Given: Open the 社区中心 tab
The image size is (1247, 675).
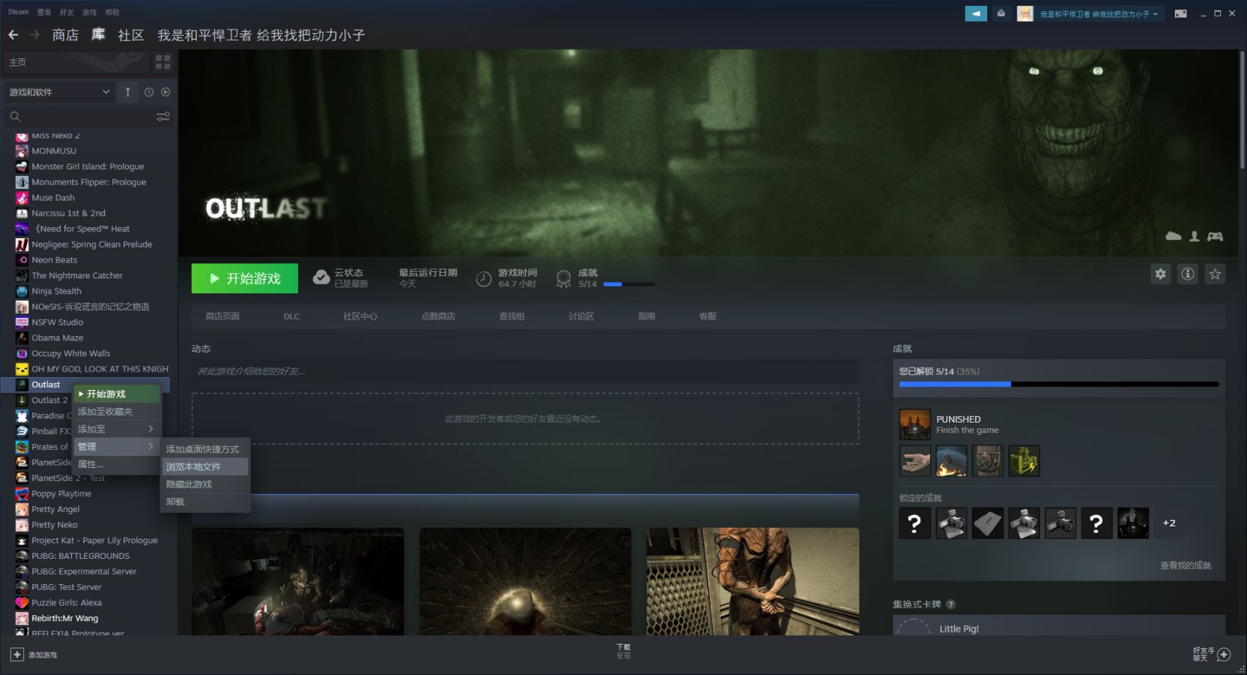Looking at the screenshot, I should click(360, 317).
